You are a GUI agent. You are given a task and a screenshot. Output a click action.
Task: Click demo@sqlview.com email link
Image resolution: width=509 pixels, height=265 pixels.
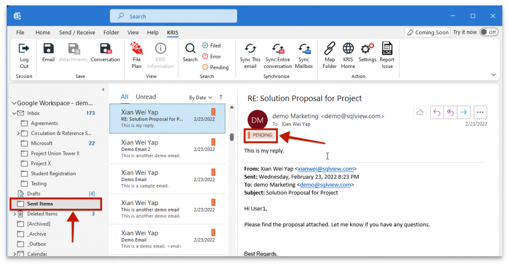point(325,185)
